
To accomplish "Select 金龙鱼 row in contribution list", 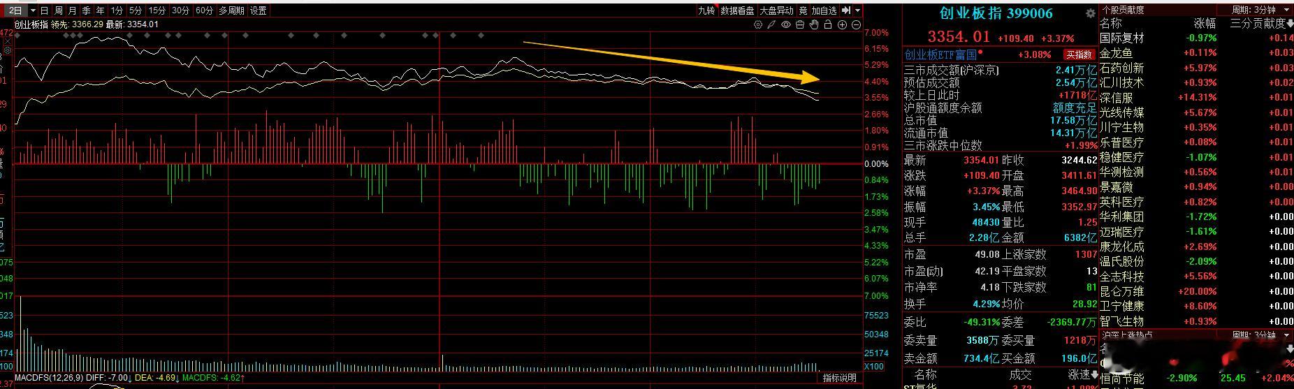I will [1196, 53].
